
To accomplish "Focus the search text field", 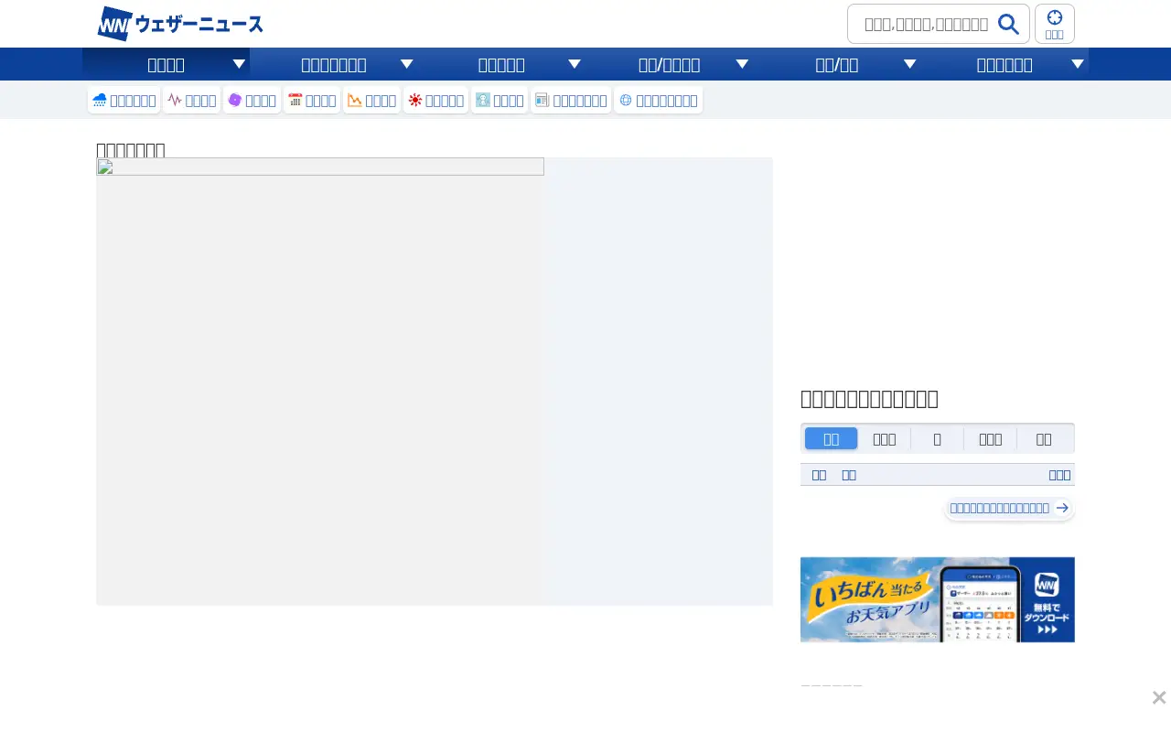I will [926, 24].
